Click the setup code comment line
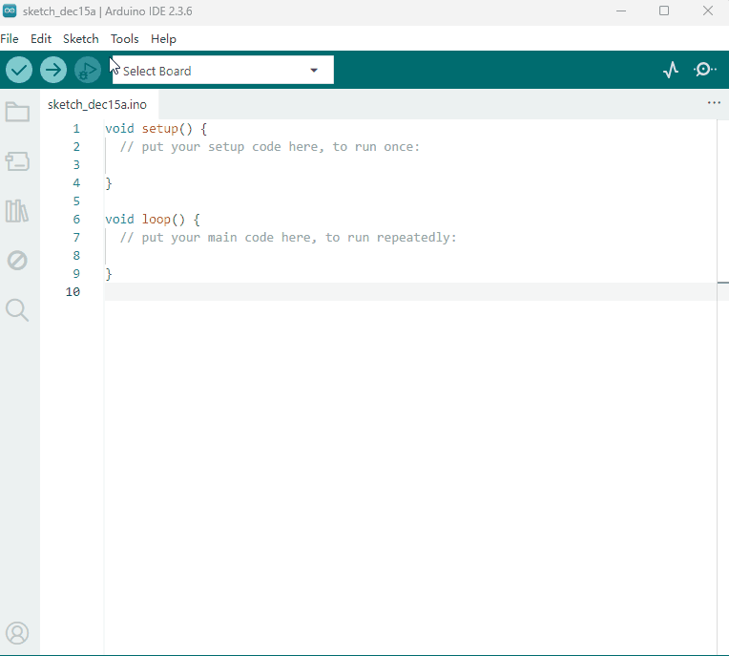This screenshot has width=729, height=656. tap(270, 147)
